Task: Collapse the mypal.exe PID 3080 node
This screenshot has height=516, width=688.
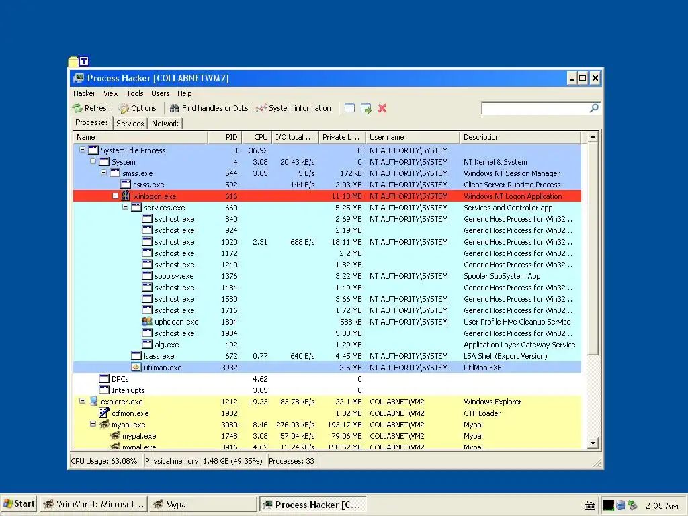Action: click(x=93, y=423)
